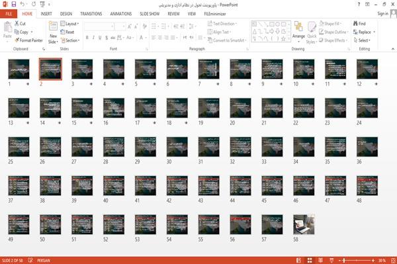The height and width of the screenshot is (264, 397).
Task: Click the Sign in link
Action: (x=382, y=14)
